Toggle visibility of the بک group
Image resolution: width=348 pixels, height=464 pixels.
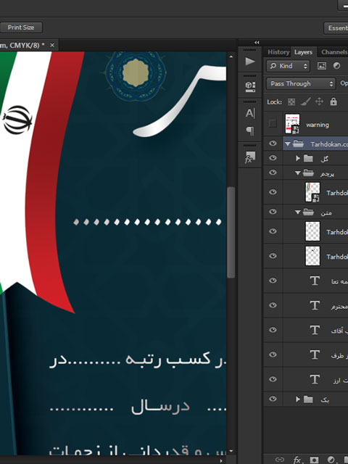coord(273,399)
